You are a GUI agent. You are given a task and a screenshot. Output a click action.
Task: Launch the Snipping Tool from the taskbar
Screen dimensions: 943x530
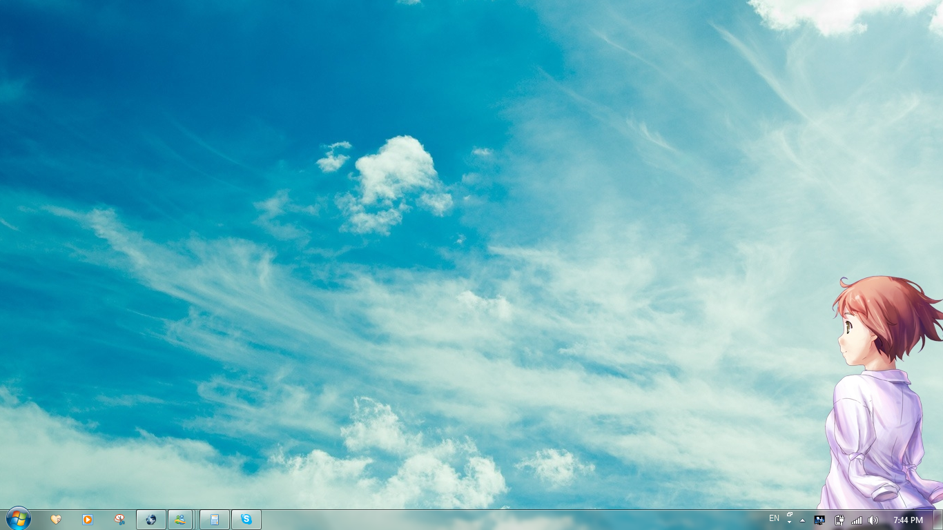(119, 520)
